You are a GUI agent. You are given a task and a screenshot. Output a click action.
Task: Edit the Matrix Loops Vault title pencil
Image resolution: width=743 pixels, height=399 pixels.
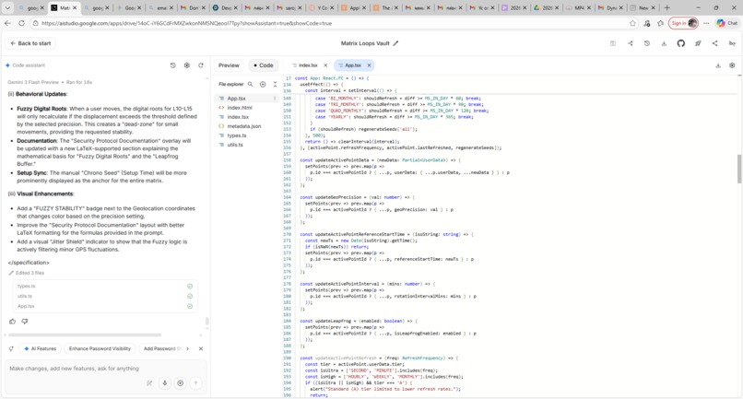pyautogui.click(x=395, y=43)
